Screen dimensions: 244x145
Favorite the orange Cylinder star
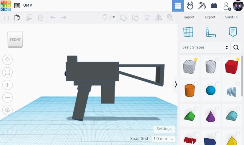pos(196,83)
